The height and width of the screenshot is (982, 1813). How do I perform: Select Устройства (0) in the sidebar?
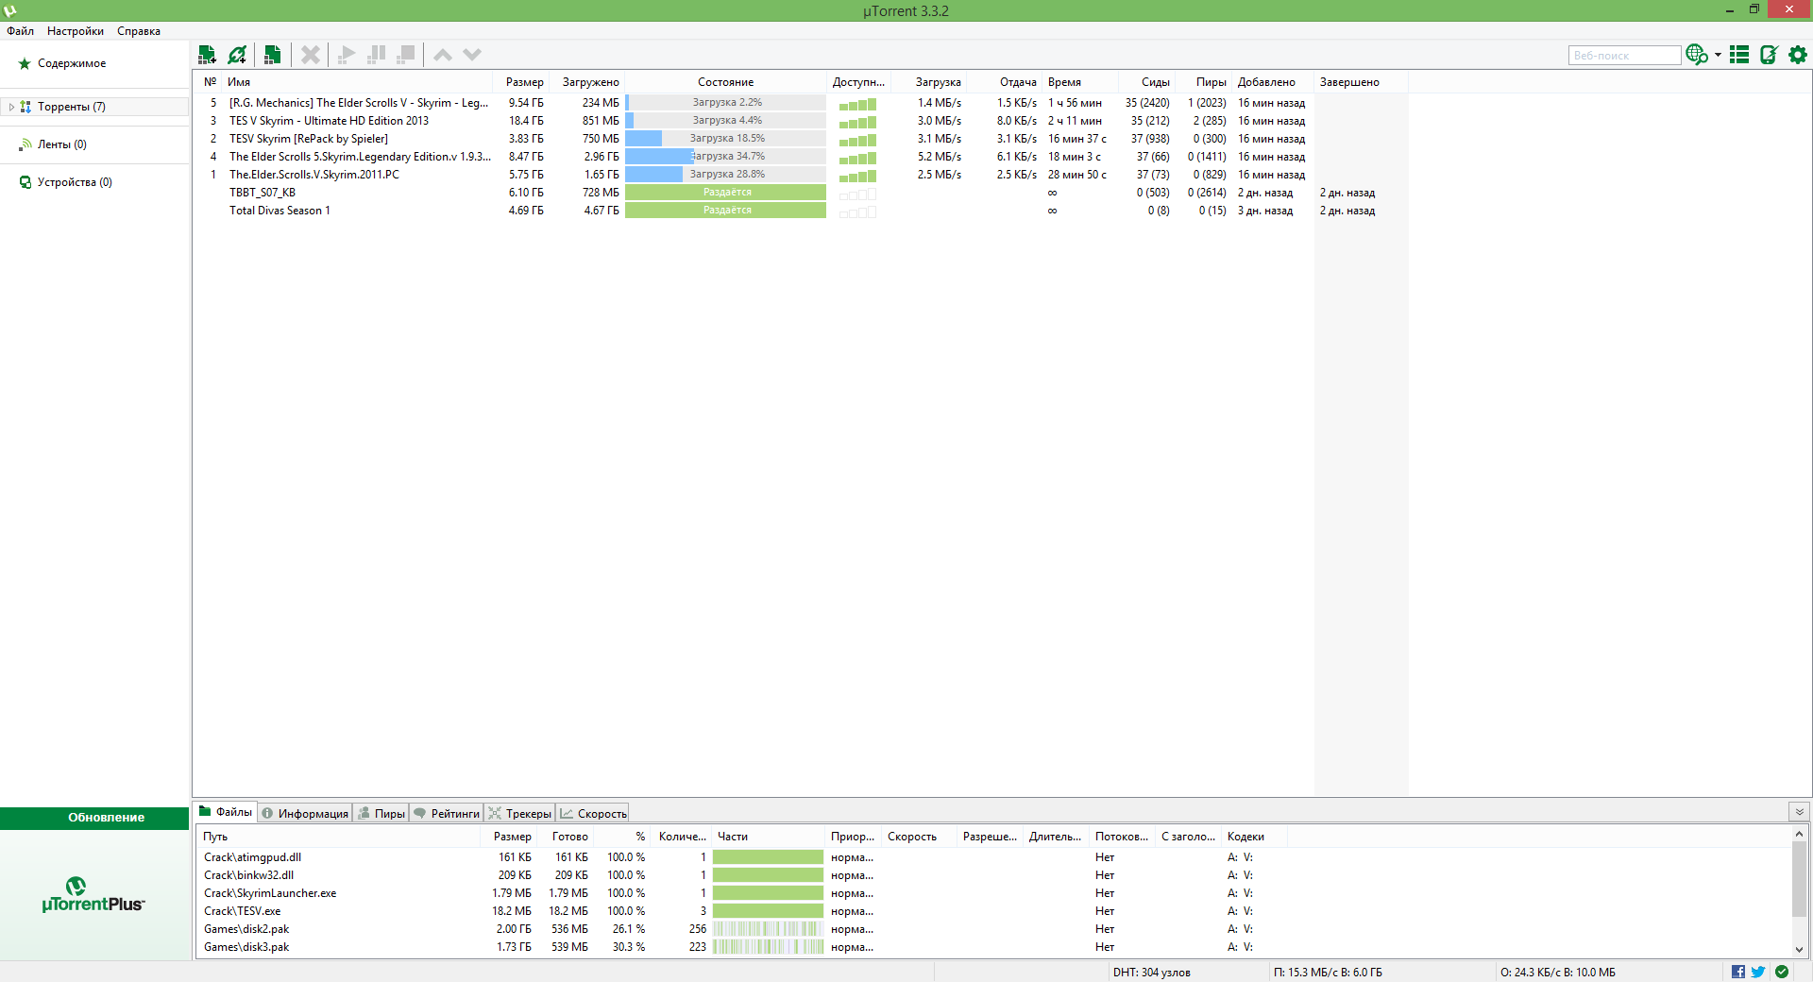(x=75, y=182)
